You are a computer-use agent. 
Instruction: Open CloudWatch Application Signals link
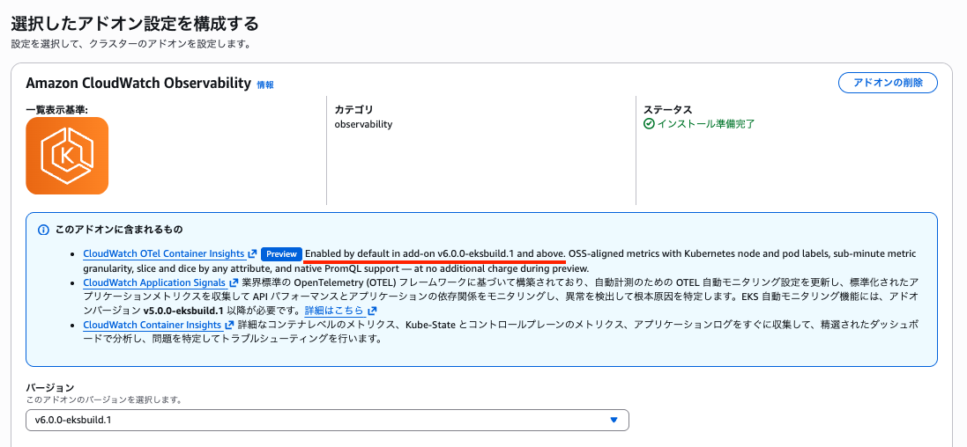(x=154, y=282)
